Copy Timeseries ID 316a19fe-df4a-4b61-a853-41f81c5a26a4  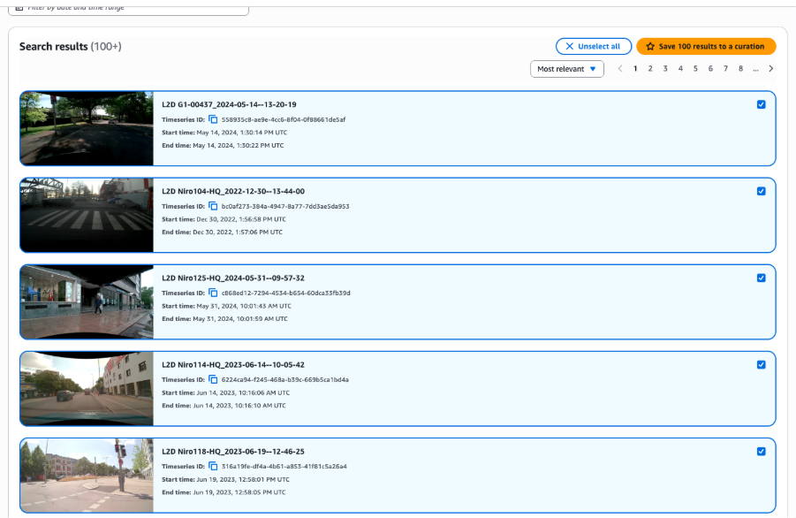(x=213, y=466)
